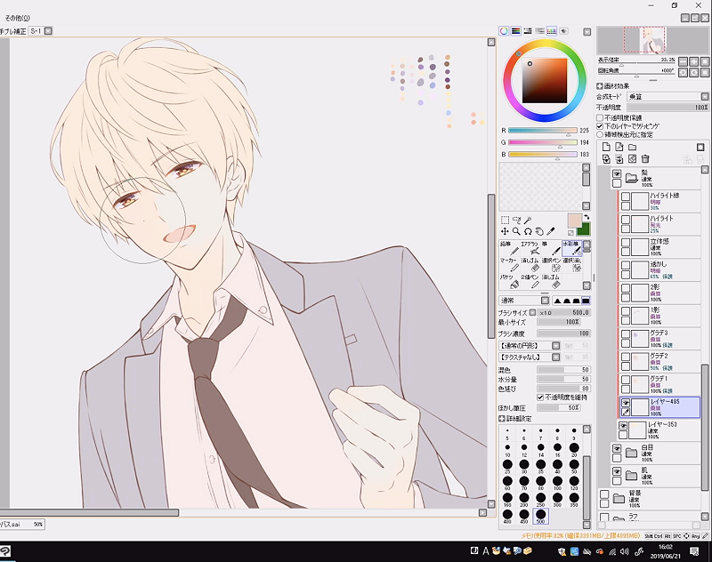This screenshot has height=562, width=712.
Task: Show the 背景 folder
Action: (x=604, y=494)
